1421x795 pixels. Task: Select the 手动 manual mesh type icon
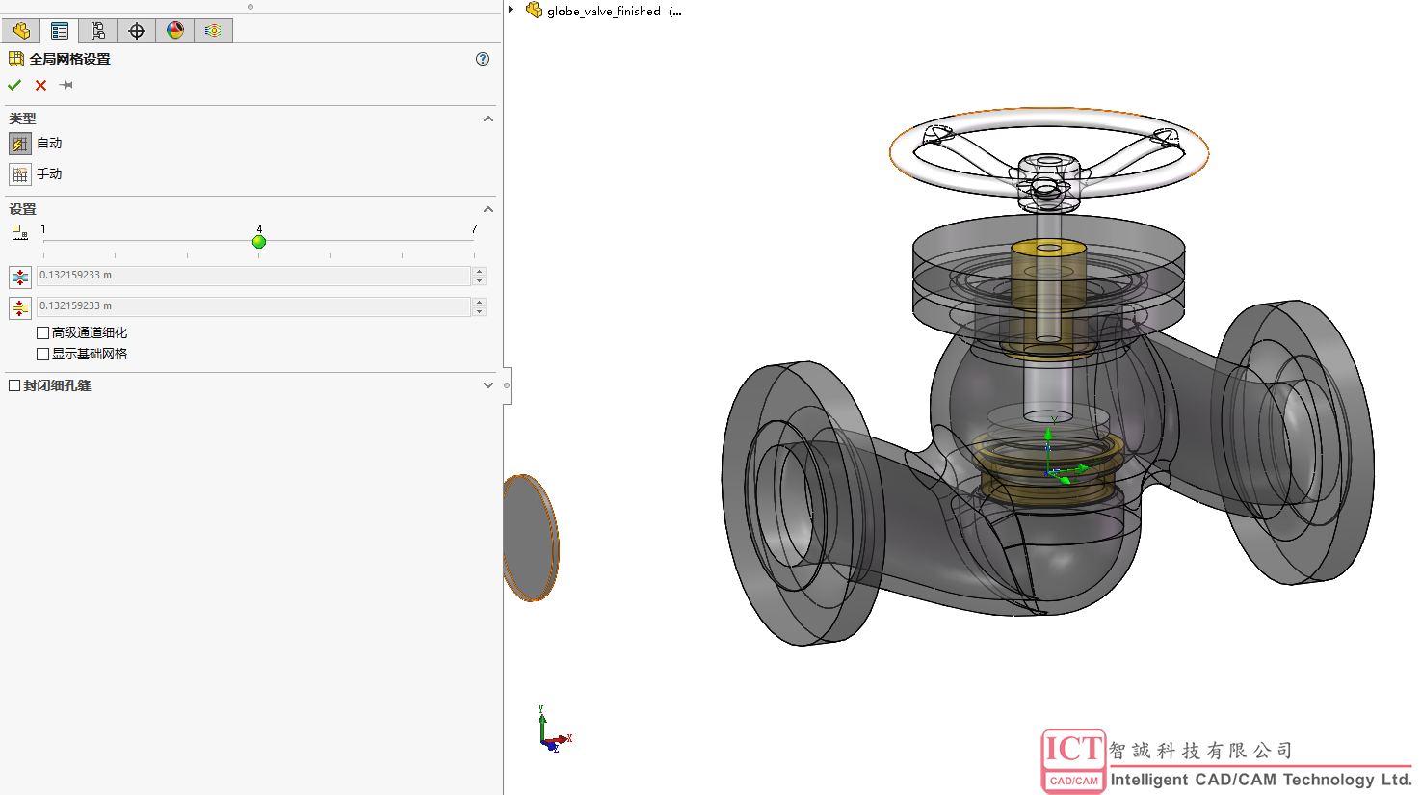coord(20,174)
